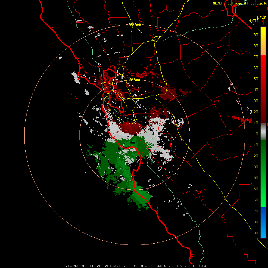
Task: Click the KMUX station identifier in the footer
Action: pyautogui.click(x=161, y=266)
